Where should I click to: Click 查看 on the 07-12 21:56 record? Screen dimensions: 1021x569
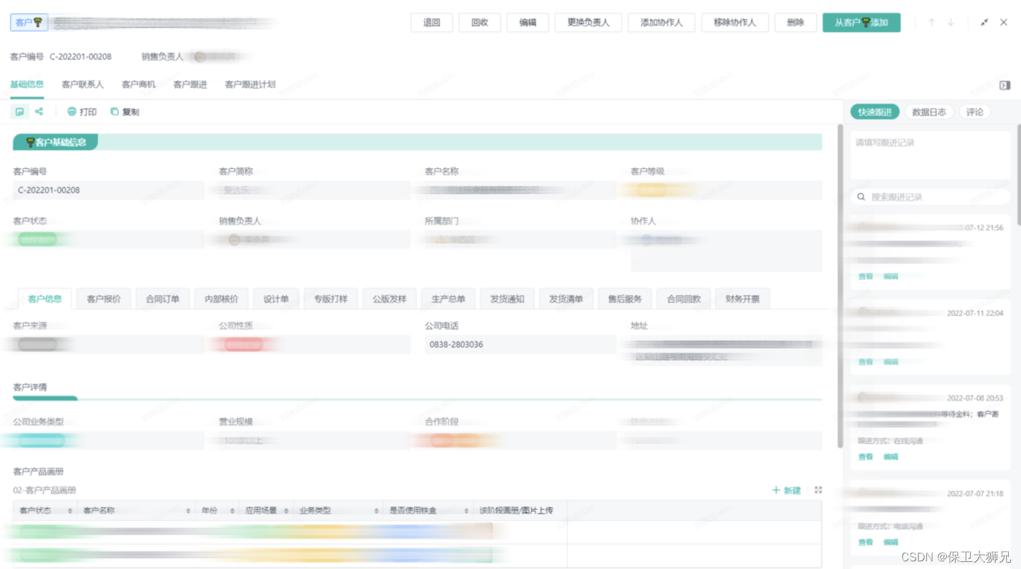pyautogui.click(x=865, y=276)
